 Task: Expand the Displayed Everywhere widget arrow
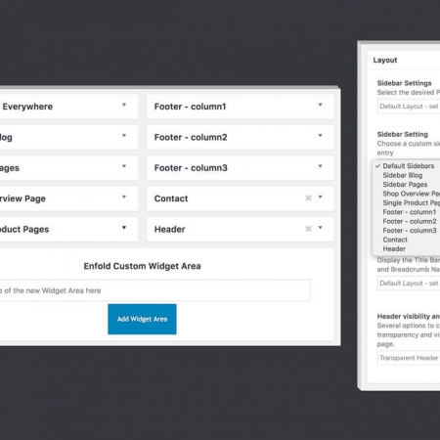click(x=124, y=105)
